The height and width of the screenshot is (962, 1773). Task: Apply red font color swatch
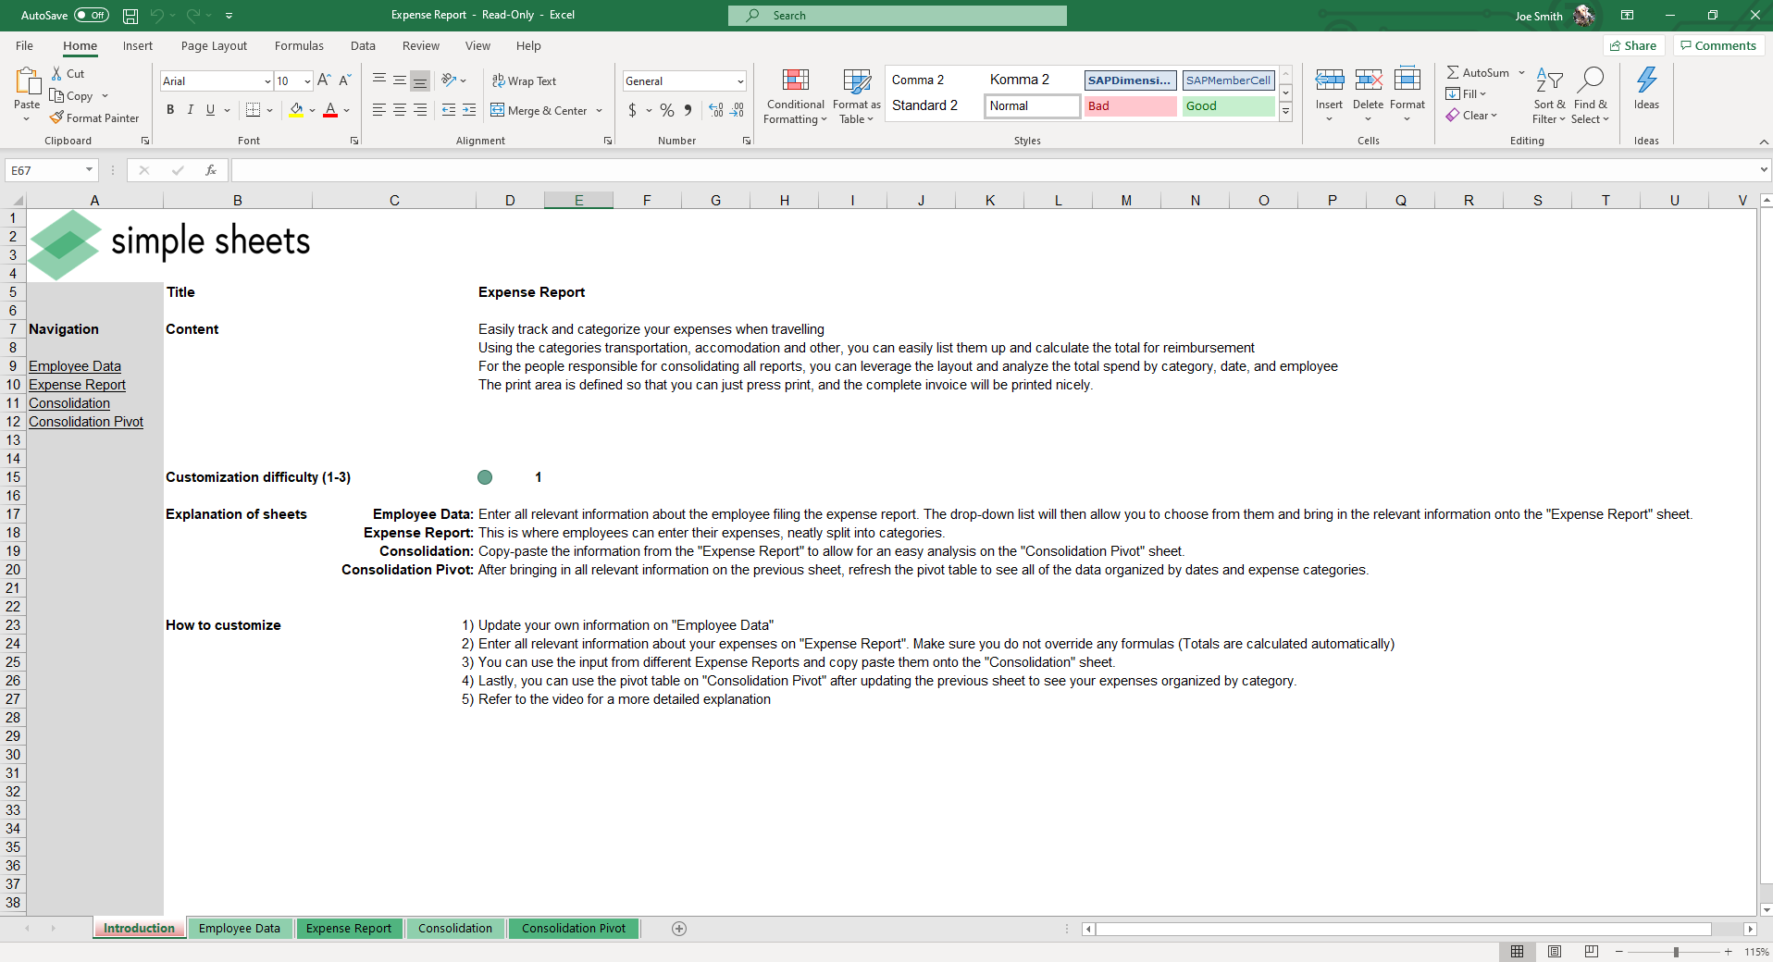click(x=330, y=110)
